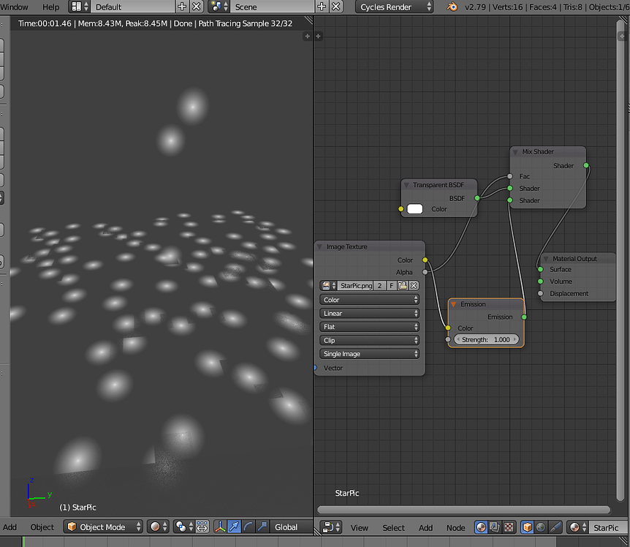Click node editor horizontal scrollbar
The width and height of the screenshot is (630, 547).
[463, 510]
